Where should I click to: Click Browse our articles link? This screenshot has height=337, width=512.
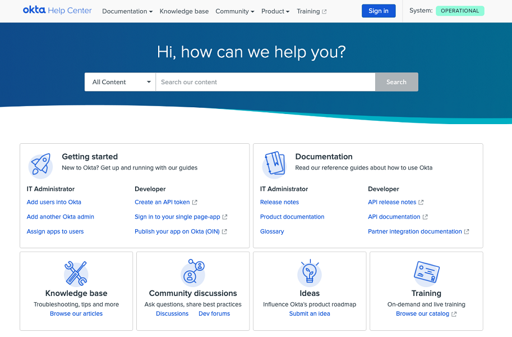coord(76,314)
